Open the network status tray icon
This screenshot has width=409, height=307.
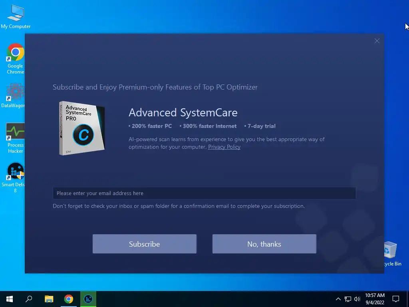click(x=348, y=299)
